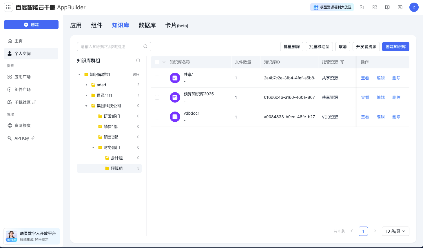Image resolution: width=423 pixels, height=248 pixels.
Task: Toggle the select-all checkbox in table header
Action: 157,62
